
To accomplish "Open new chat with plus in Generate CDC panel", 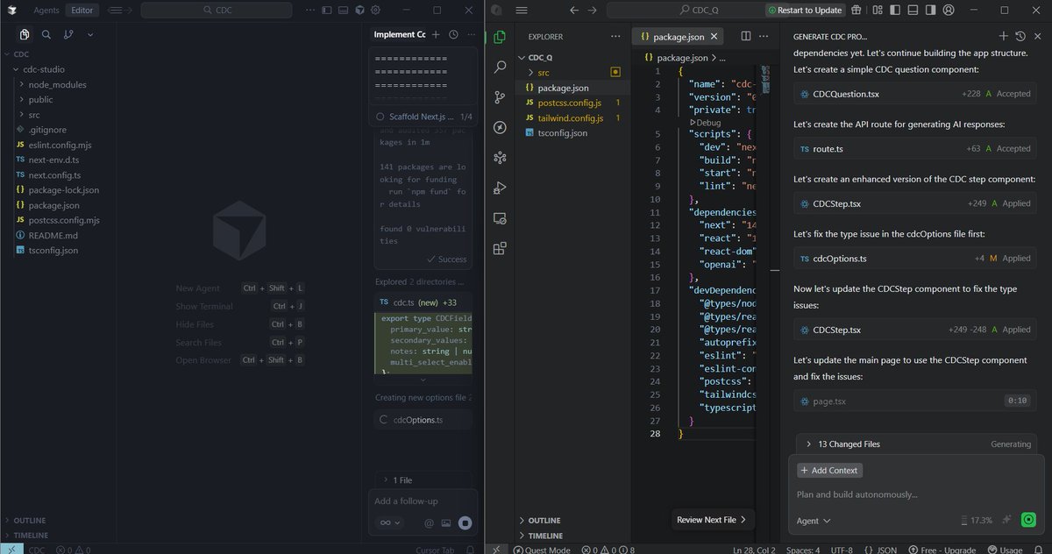I will pos(1004,37).
